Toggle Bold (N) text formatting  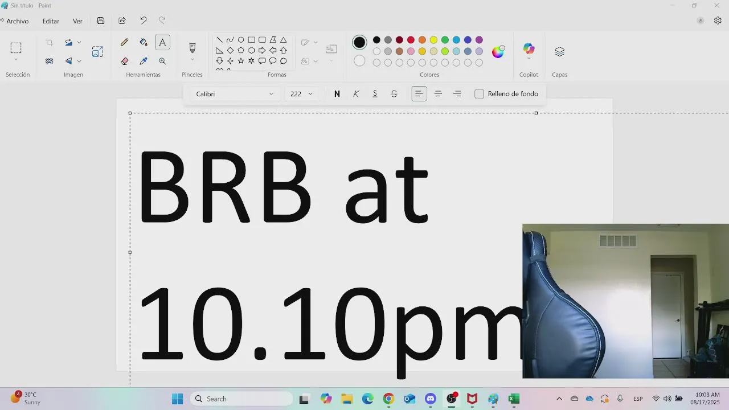pyautogui.click(x=337, y=94)
